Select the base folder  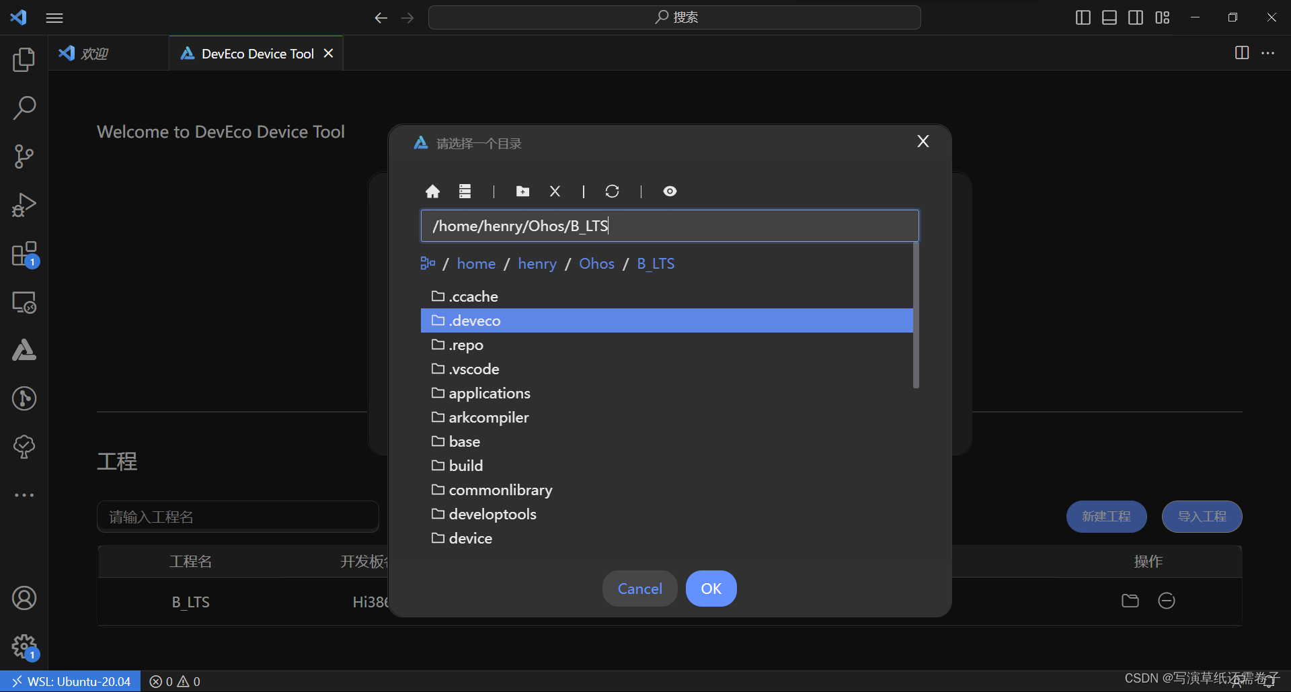tap(667, 441)
